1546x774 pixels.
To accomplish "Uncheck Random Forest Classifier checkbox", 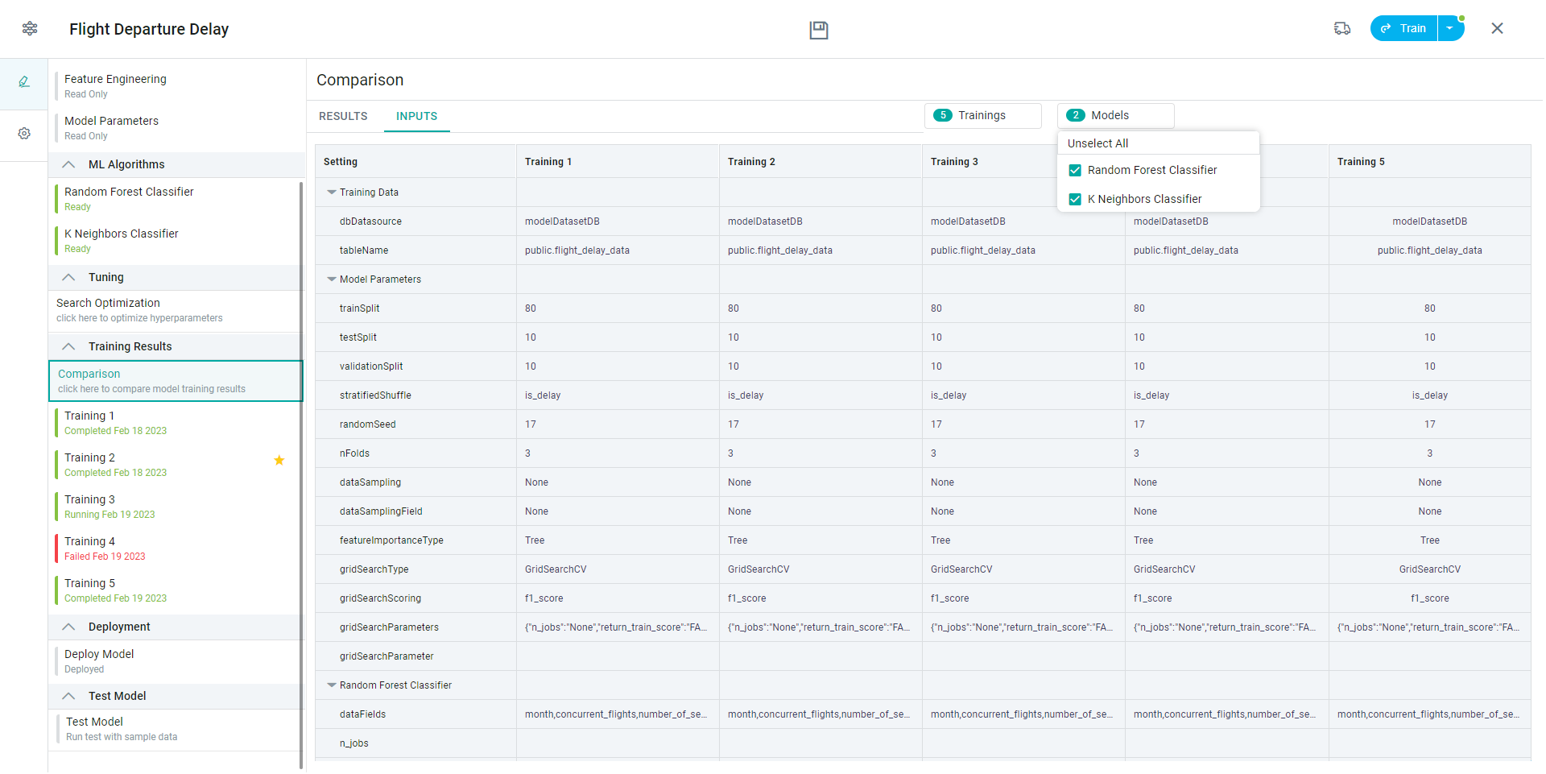I will [x=1075, y=171].
